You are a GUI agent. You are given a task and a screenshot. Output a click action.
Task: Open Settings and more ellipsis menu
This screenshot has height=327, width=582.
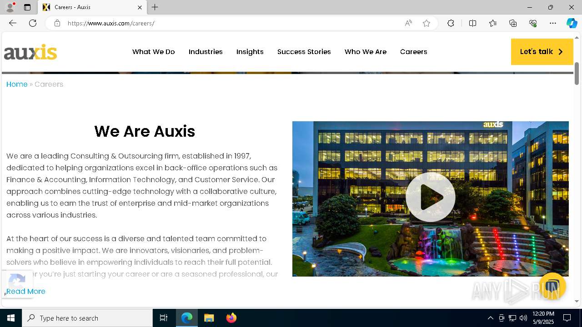(x=553, y=23)
